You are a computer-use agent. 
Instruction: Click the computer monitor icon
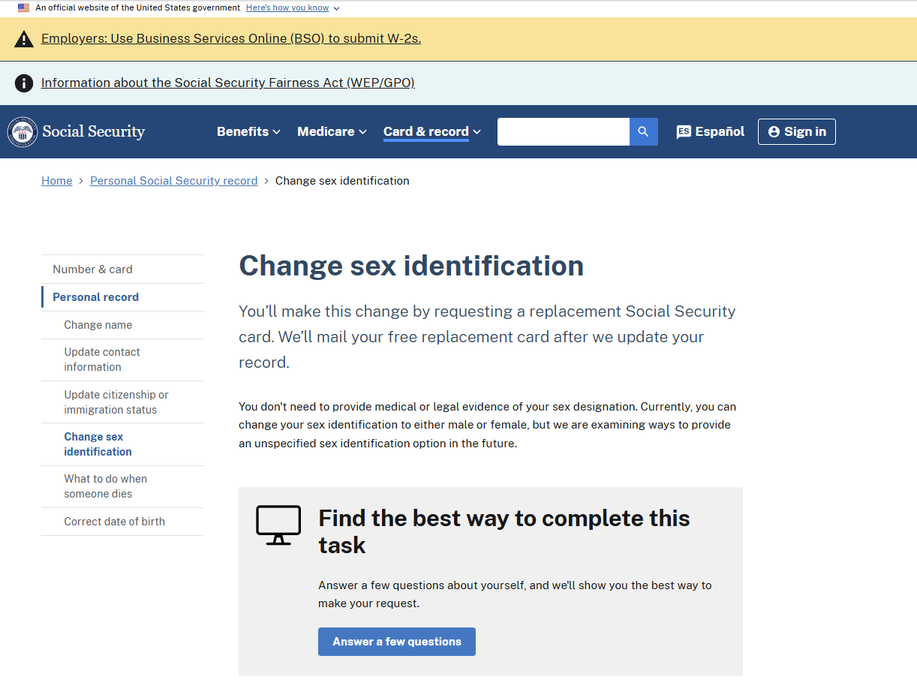tap(278, 525)
